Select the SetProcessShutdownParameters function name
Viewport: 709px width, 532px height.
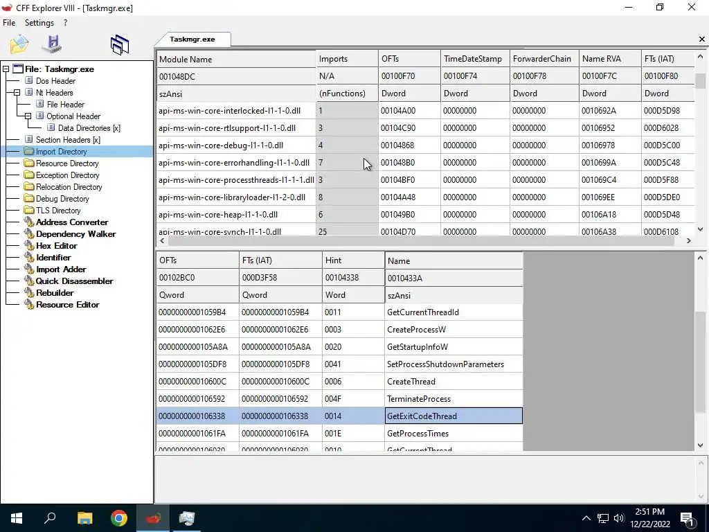click(445, 364)
